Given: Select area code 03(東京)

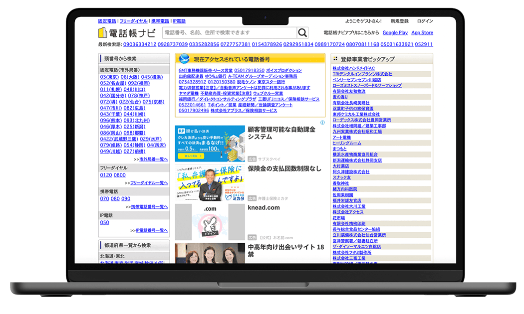Looking at the screenshot, I should point(110,77).
